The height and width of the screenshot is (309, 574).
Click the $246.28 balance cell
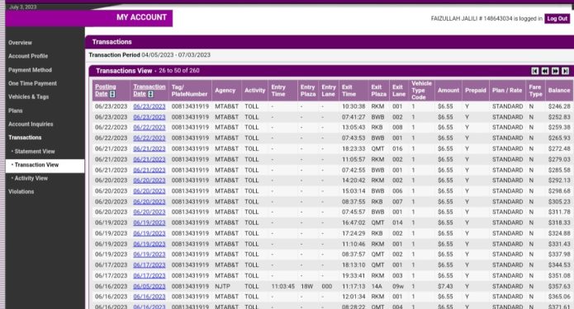559,106
